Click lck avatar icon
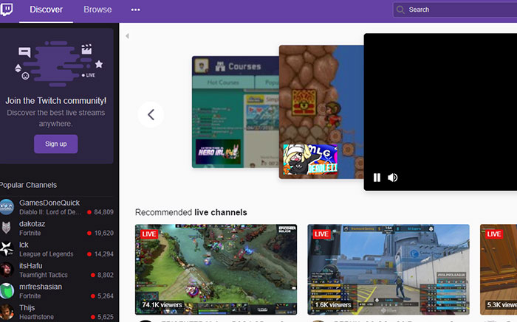 [6, 249]
